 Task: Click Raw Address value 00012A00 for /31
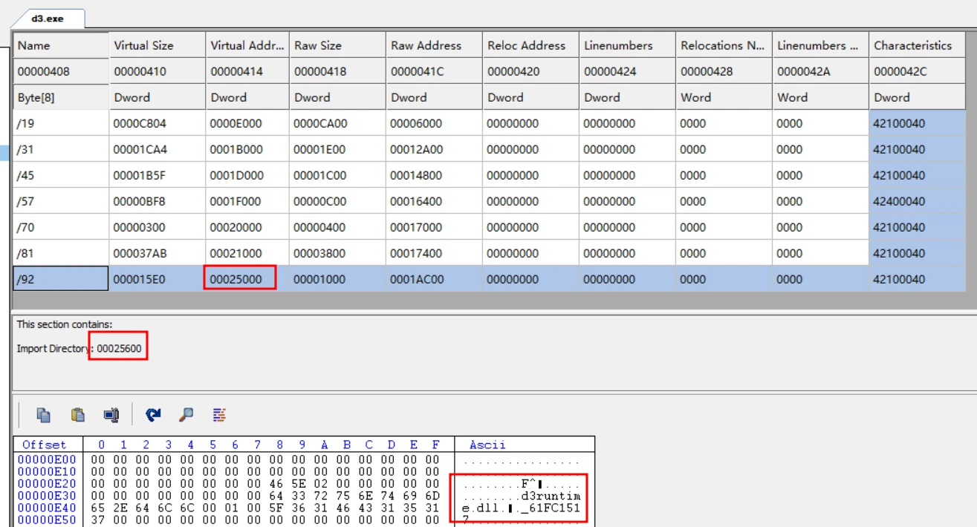pyautogui.click(x=417, y=149)
